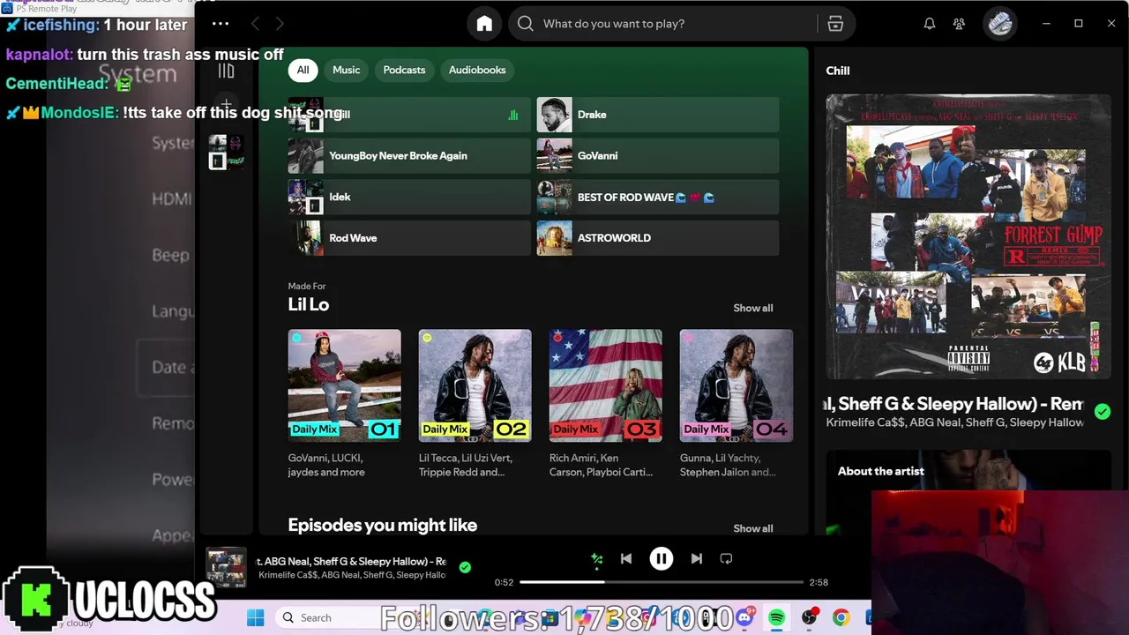The image size is (1129, 635).
Task: Open Friend Activity icon
Action: point(959,24)
